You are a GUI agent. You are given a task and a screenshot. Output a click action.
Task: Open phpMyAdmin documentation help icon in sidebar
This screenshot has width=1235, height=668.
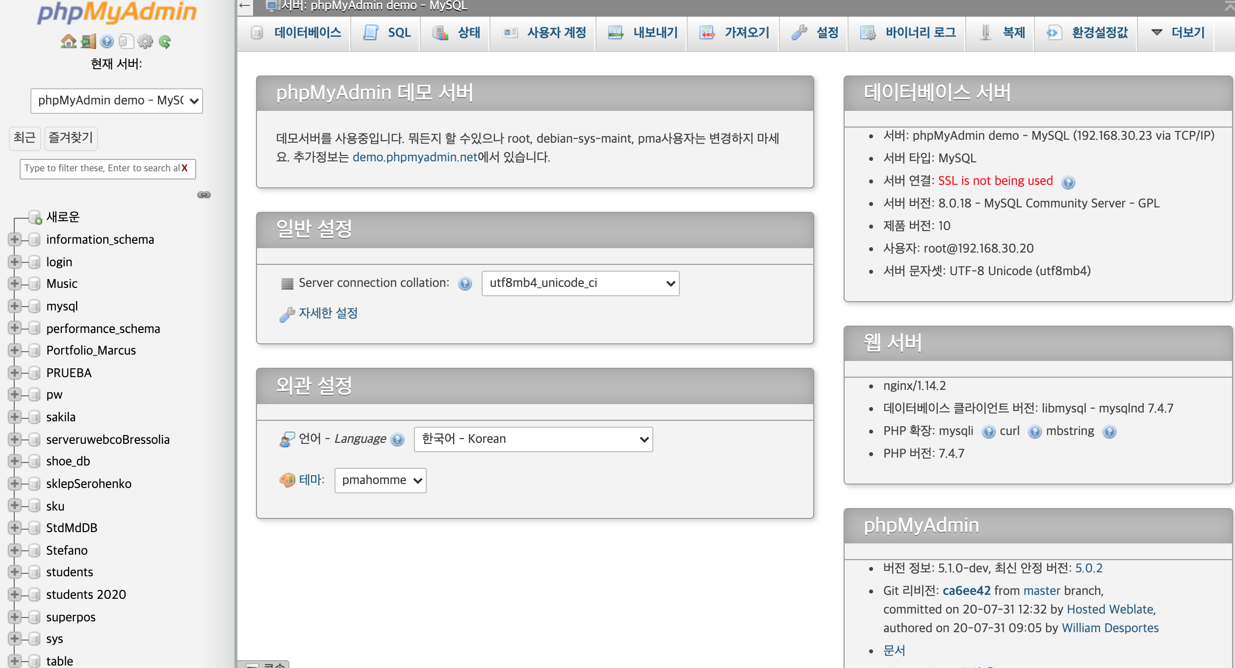107,42
